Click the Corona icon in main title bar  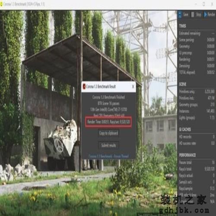pos(1,4)
